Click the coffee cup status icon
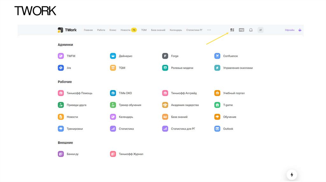326x182 pixels. [300, 30]
